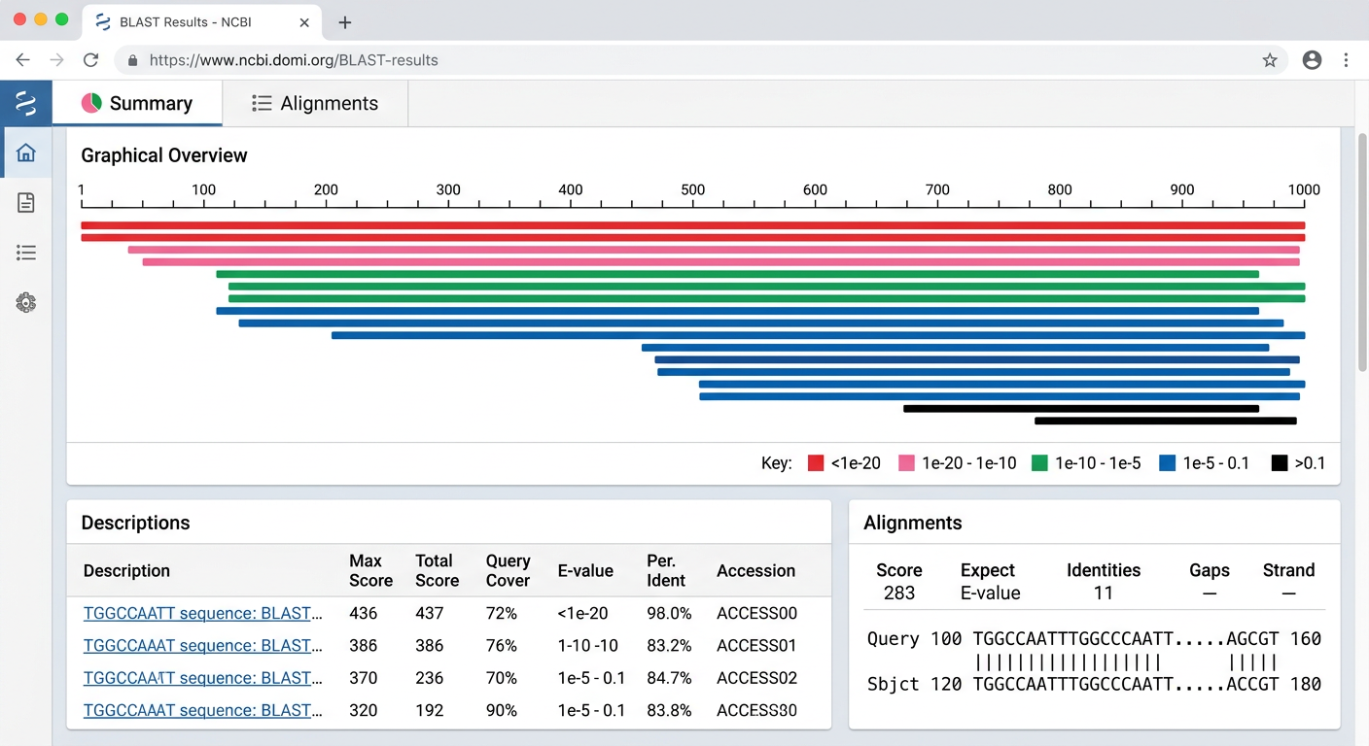Image resolution: width=1369 pixels, height=746 pixels.
Task: Open the document icon in the sidebar
Action: (x=26, y=202)
